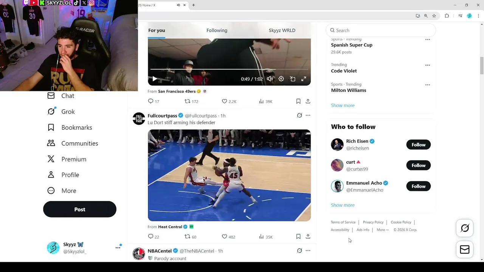Play the San Francisco 49ers video

(154, 79)
